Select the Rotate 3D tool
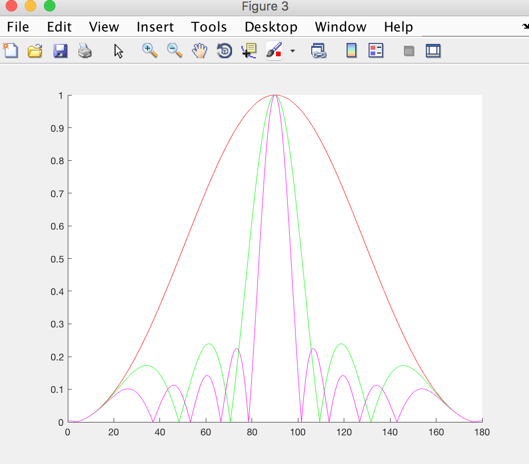The image size is (529, 464). 224,50
